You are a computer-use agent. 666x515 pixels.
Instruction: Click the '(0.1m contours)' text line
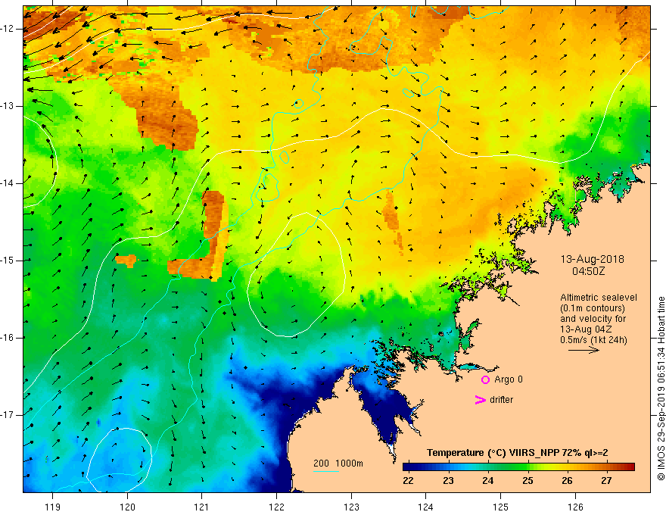(592, 308)
